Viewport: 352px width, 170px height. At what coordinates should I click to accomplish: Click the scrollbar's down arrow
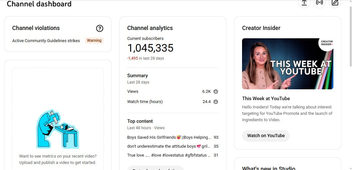pos(349,168)
